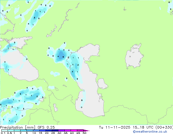
Task: Click the legend value label '0.1'
Action: [3, 133]
